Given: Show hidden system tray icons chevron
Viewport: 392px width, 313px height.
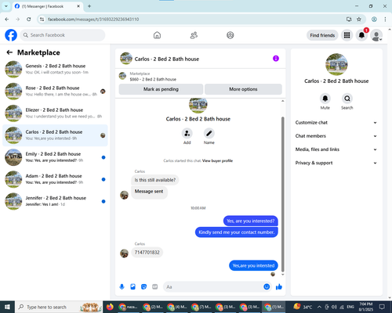Looking at the screenshot, I should (319, 307).
